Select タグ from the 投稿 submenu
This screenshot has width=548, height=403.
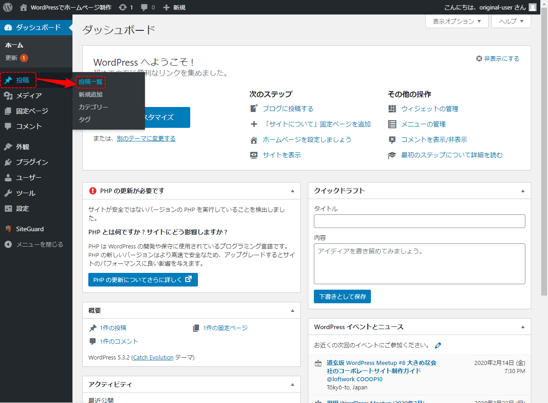[85, 120]
